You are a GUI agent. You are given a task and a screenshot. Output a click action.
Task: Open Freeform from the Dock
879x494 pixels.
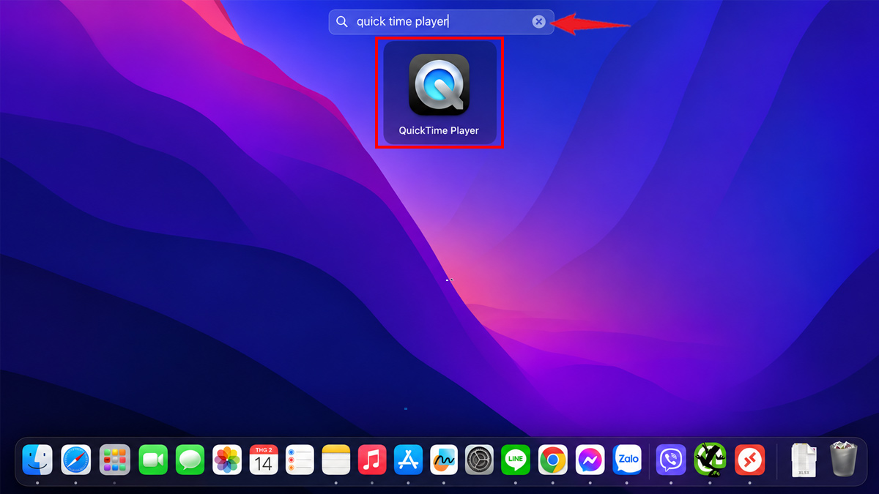point(444,460)
